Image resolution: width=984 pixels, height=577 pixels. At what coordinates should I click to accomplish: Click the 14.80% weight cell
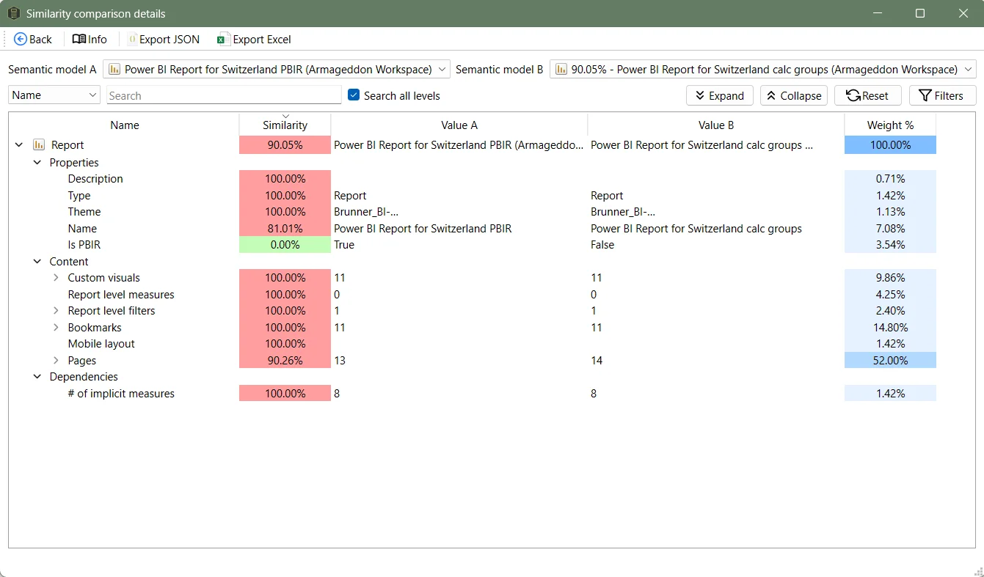pos(890,328)
